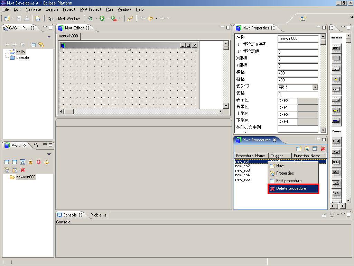
Task: Click the window-with-circles icon in Mwt tree panel
Action: pos(22,162)
